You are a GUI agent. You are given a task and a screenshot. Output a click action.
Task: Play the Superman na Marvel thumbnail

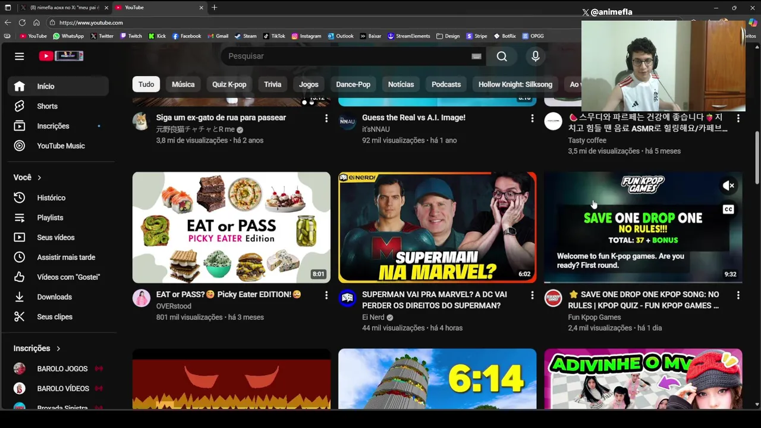437,228
